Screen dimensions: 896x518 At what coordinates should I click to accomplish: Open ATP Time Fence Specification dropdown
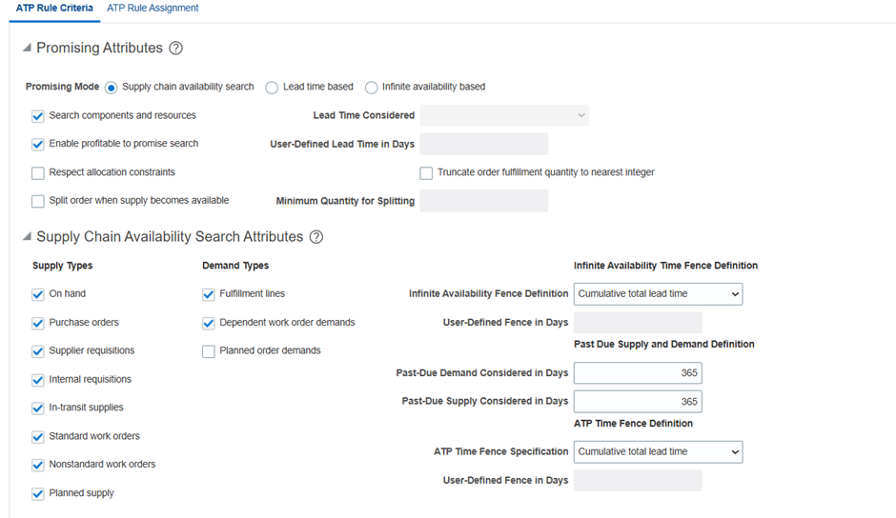coord(659,451)
